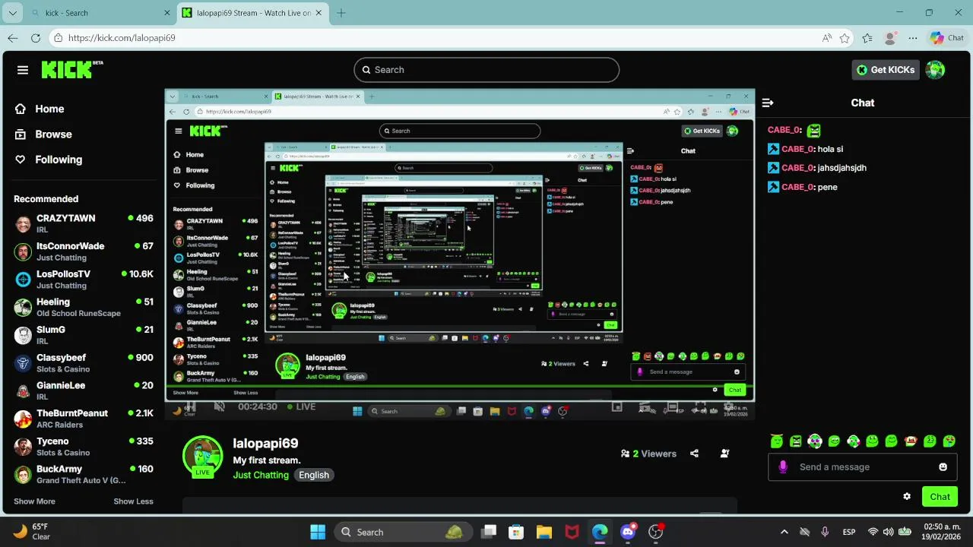Mute the stream with the player volume icon
973x547 pixels.
pos(220,407)
